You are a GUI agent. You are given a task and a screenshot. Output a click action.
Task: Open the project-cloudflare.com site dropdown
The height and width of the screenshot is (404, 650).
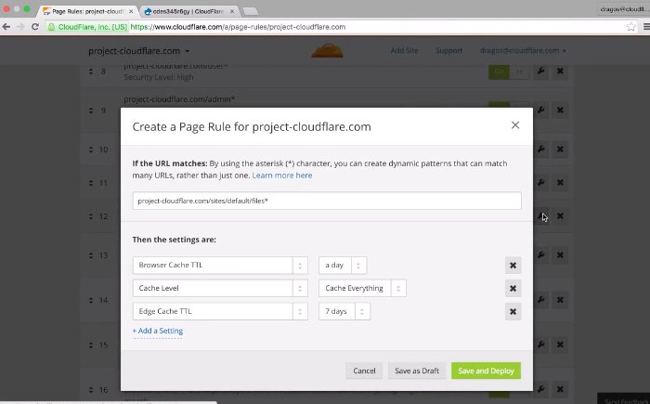pos(139,51)
